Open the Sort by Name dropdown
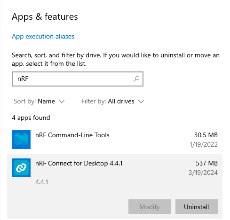Screen dimensions: 230x220 tap(39, 102)
